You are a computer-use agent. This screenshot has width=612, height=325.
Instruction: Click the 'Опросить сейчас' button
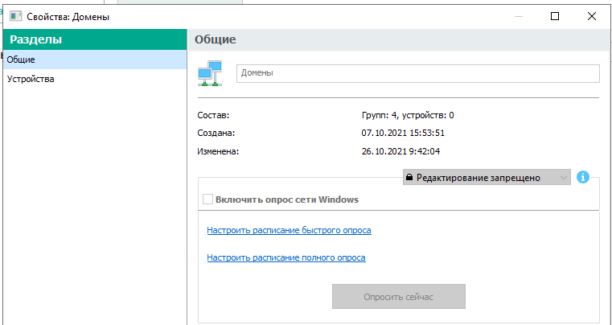click(x=399, y=297)
